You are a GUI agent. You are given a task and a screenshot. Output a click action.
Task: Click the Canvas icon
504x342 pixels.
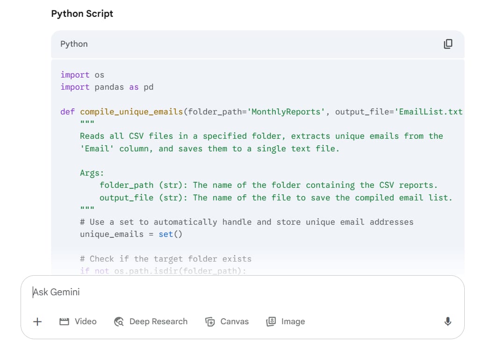point(210,321)
